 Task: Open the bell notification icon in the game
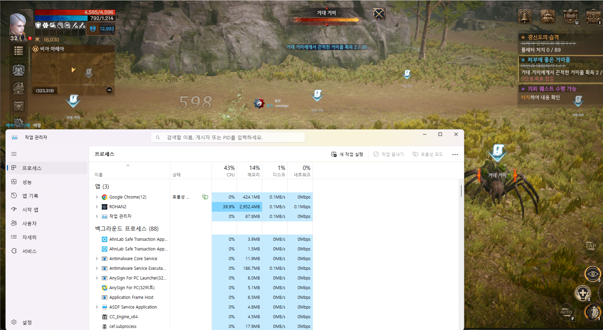[x=525, y=16]
